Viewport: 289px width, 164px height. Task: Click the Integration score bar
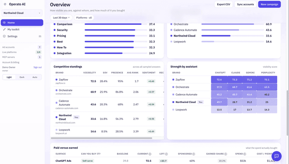pyautogui.click(x=116, y=53)
